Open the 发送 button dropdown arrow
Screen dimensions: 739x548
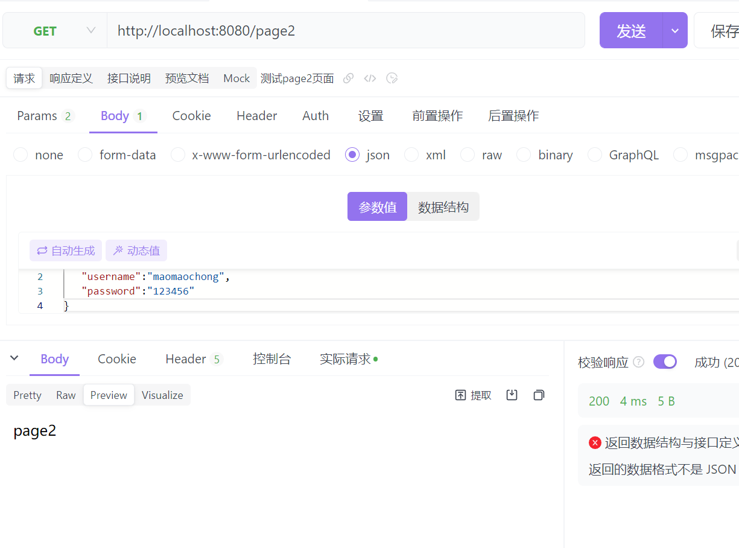[675, 30]
